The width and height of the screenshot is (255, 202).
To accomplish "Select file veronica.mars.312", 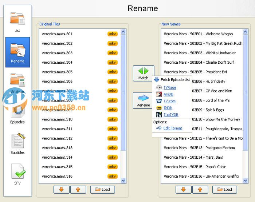I will (x=80, y=138).
